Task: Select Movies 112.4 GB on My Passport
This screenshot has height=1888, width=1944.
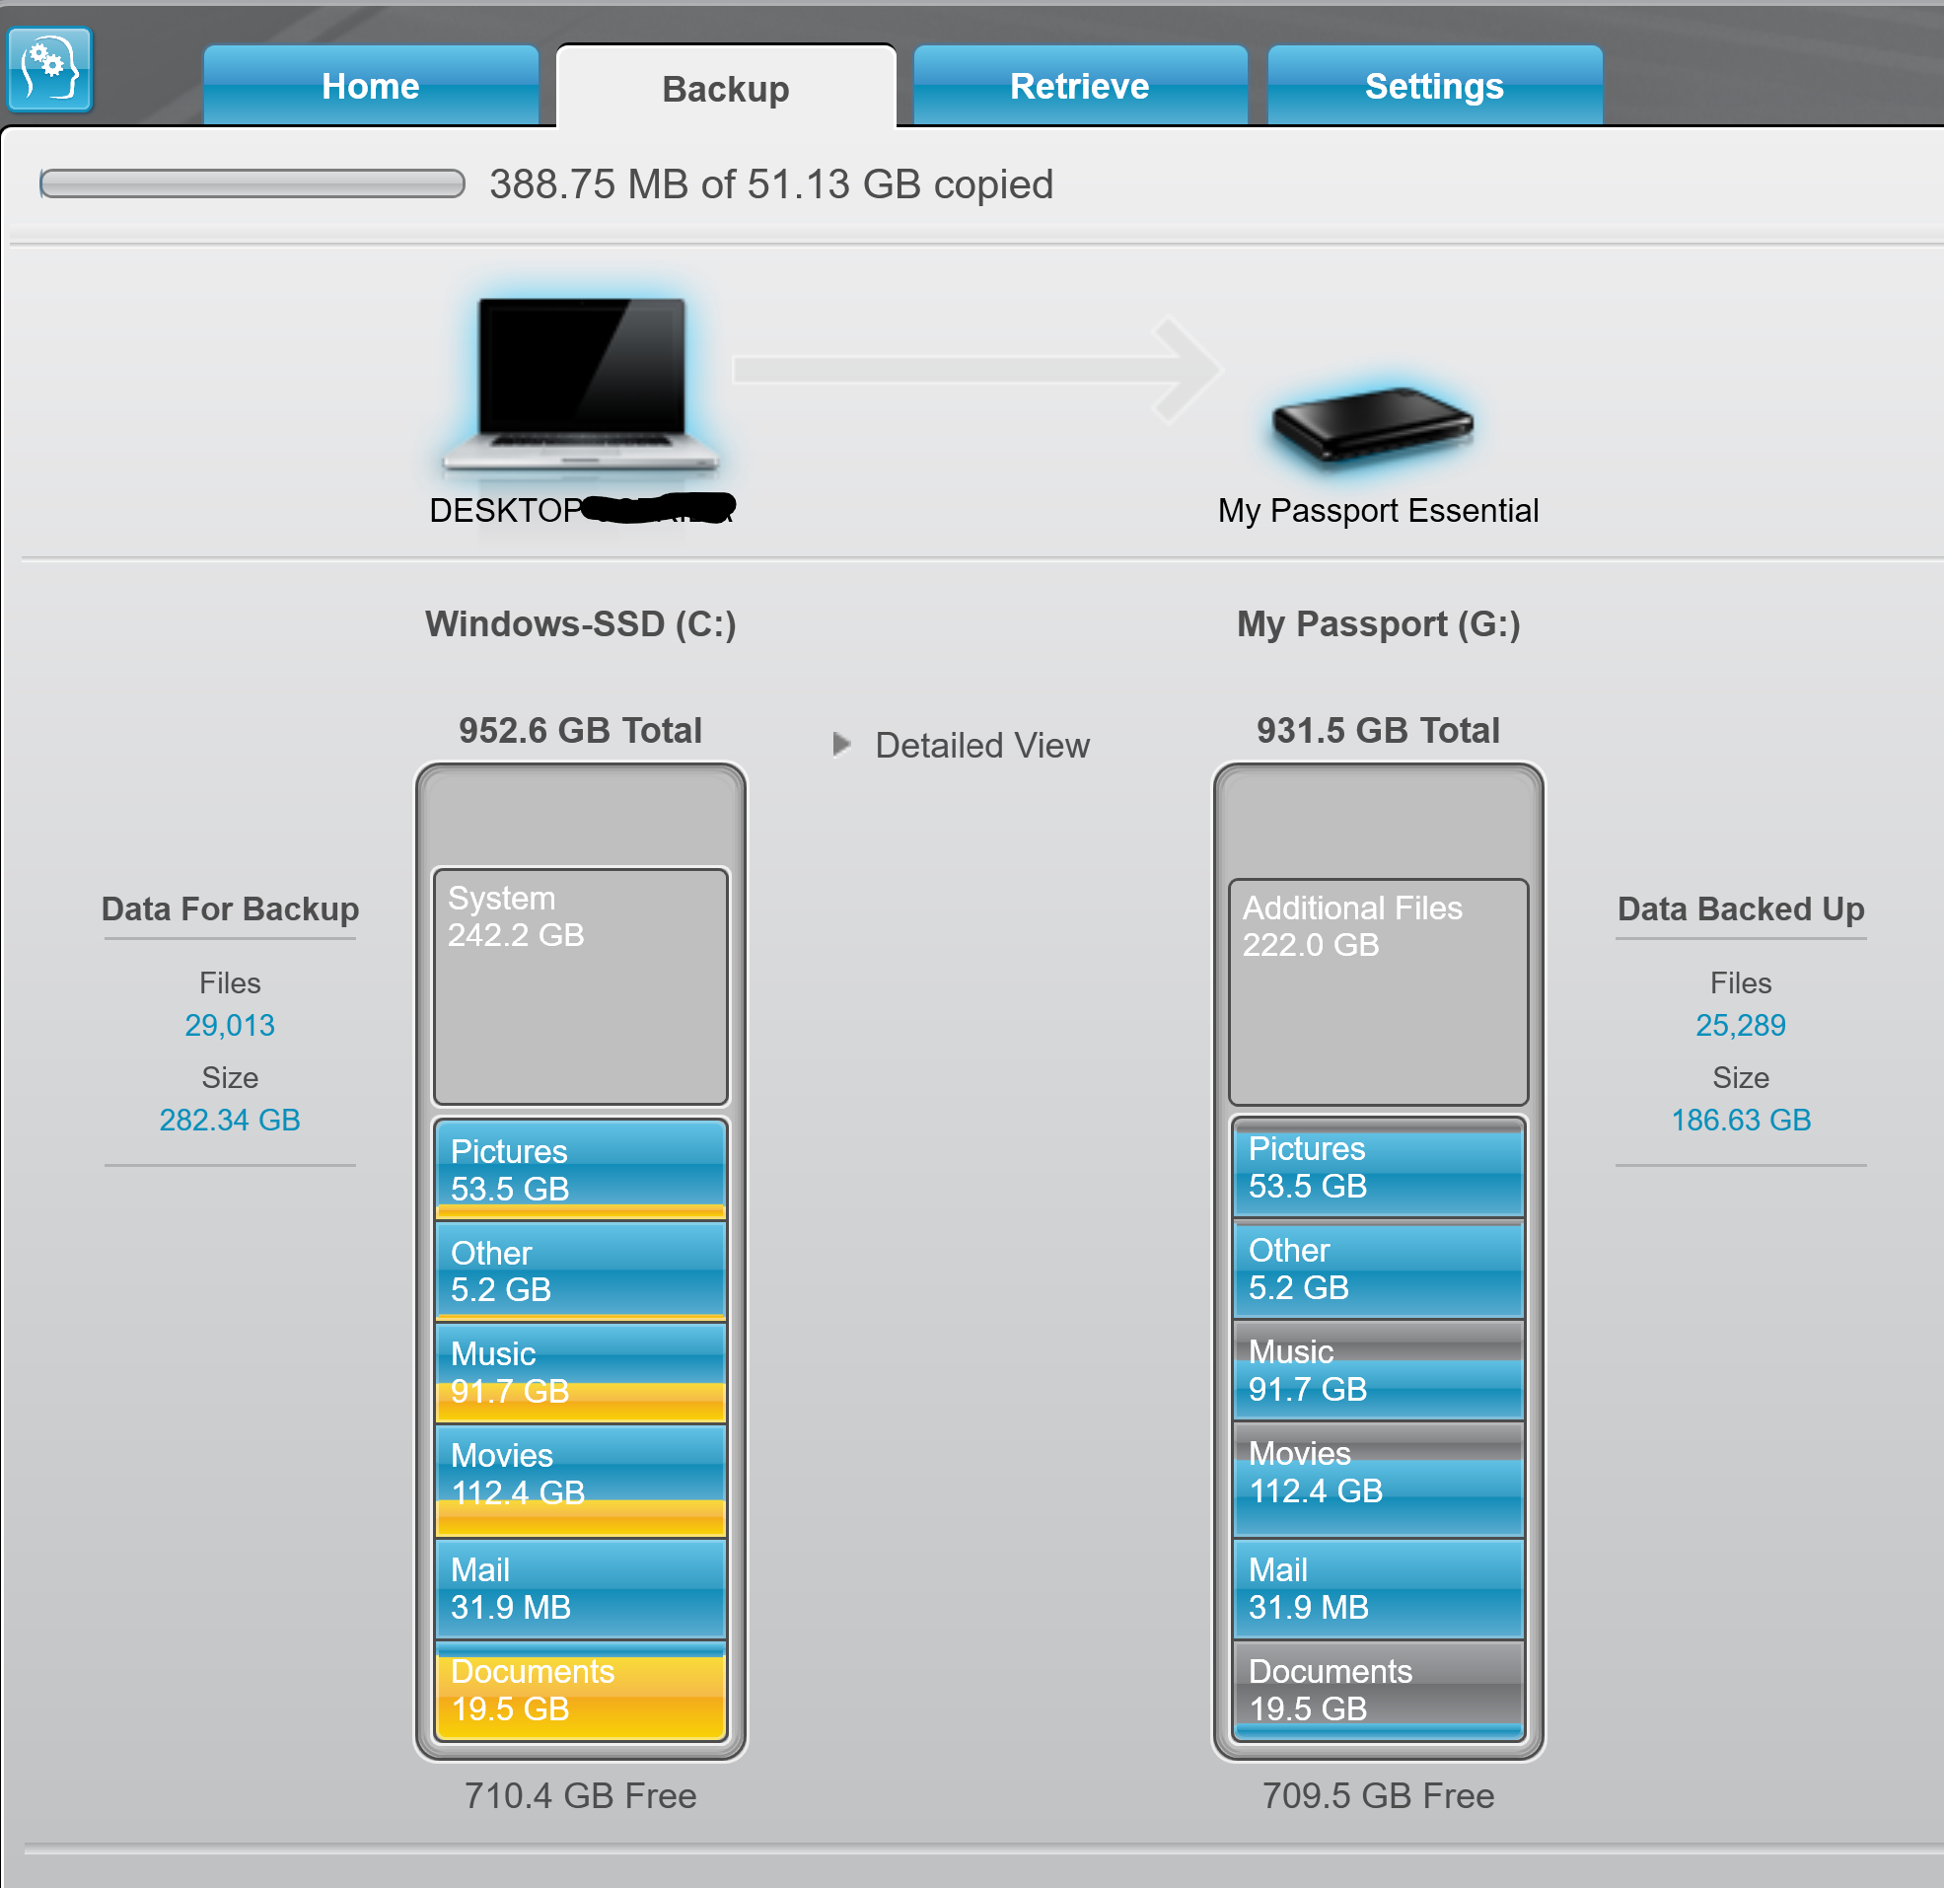Action: 1378,1479
